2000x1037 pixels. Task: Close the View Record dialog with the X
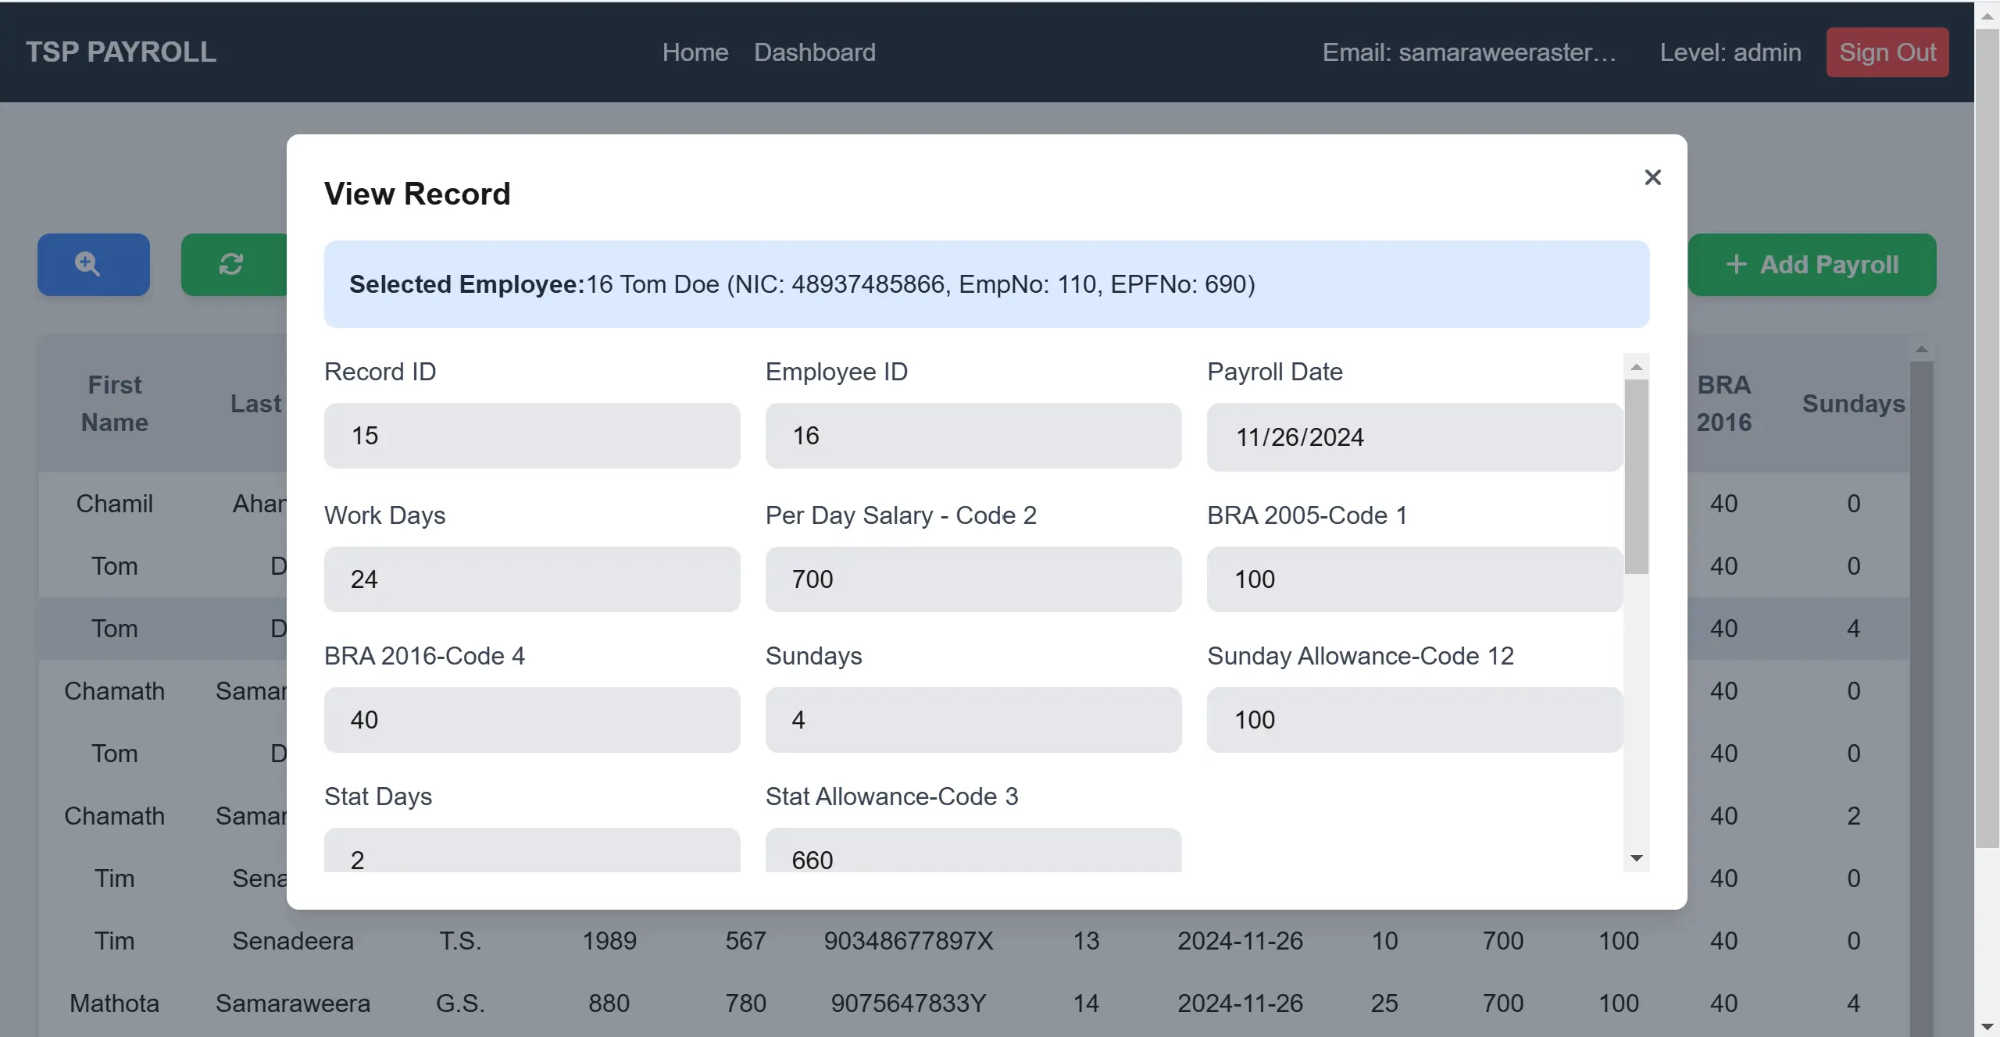(x=1652, y=177)
